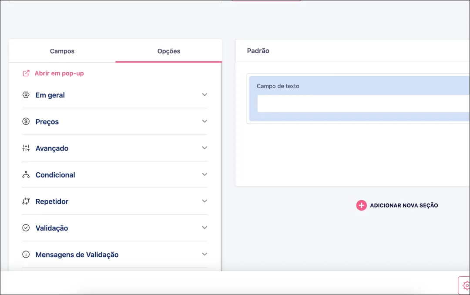Click the pink plus icon for new section

pyautogui.click(x=361, y=205)
